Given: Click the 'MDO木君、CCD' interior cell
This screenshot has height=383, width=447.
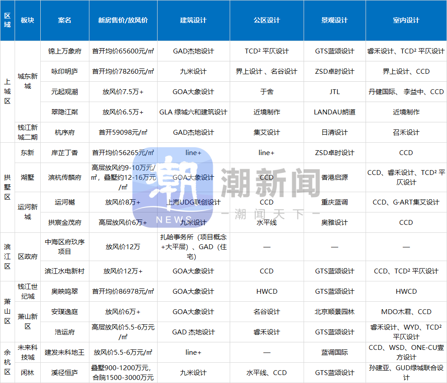Looking at the screenshot, I should pyautogui.click(x=406, y=312).
